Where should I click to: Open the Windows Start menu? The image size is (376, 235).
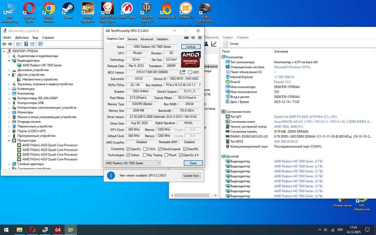pos(6,230)
